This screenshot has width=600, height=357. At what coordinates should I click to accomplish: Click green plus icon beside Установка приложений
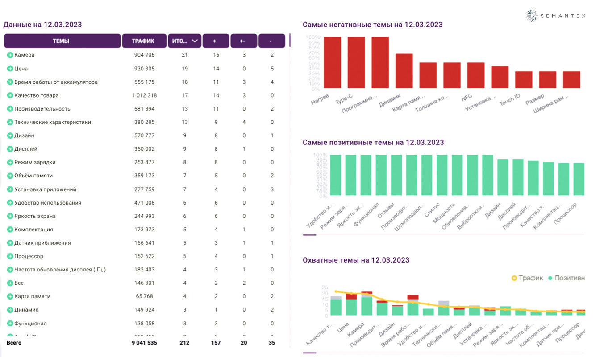(x=10, y=189)
